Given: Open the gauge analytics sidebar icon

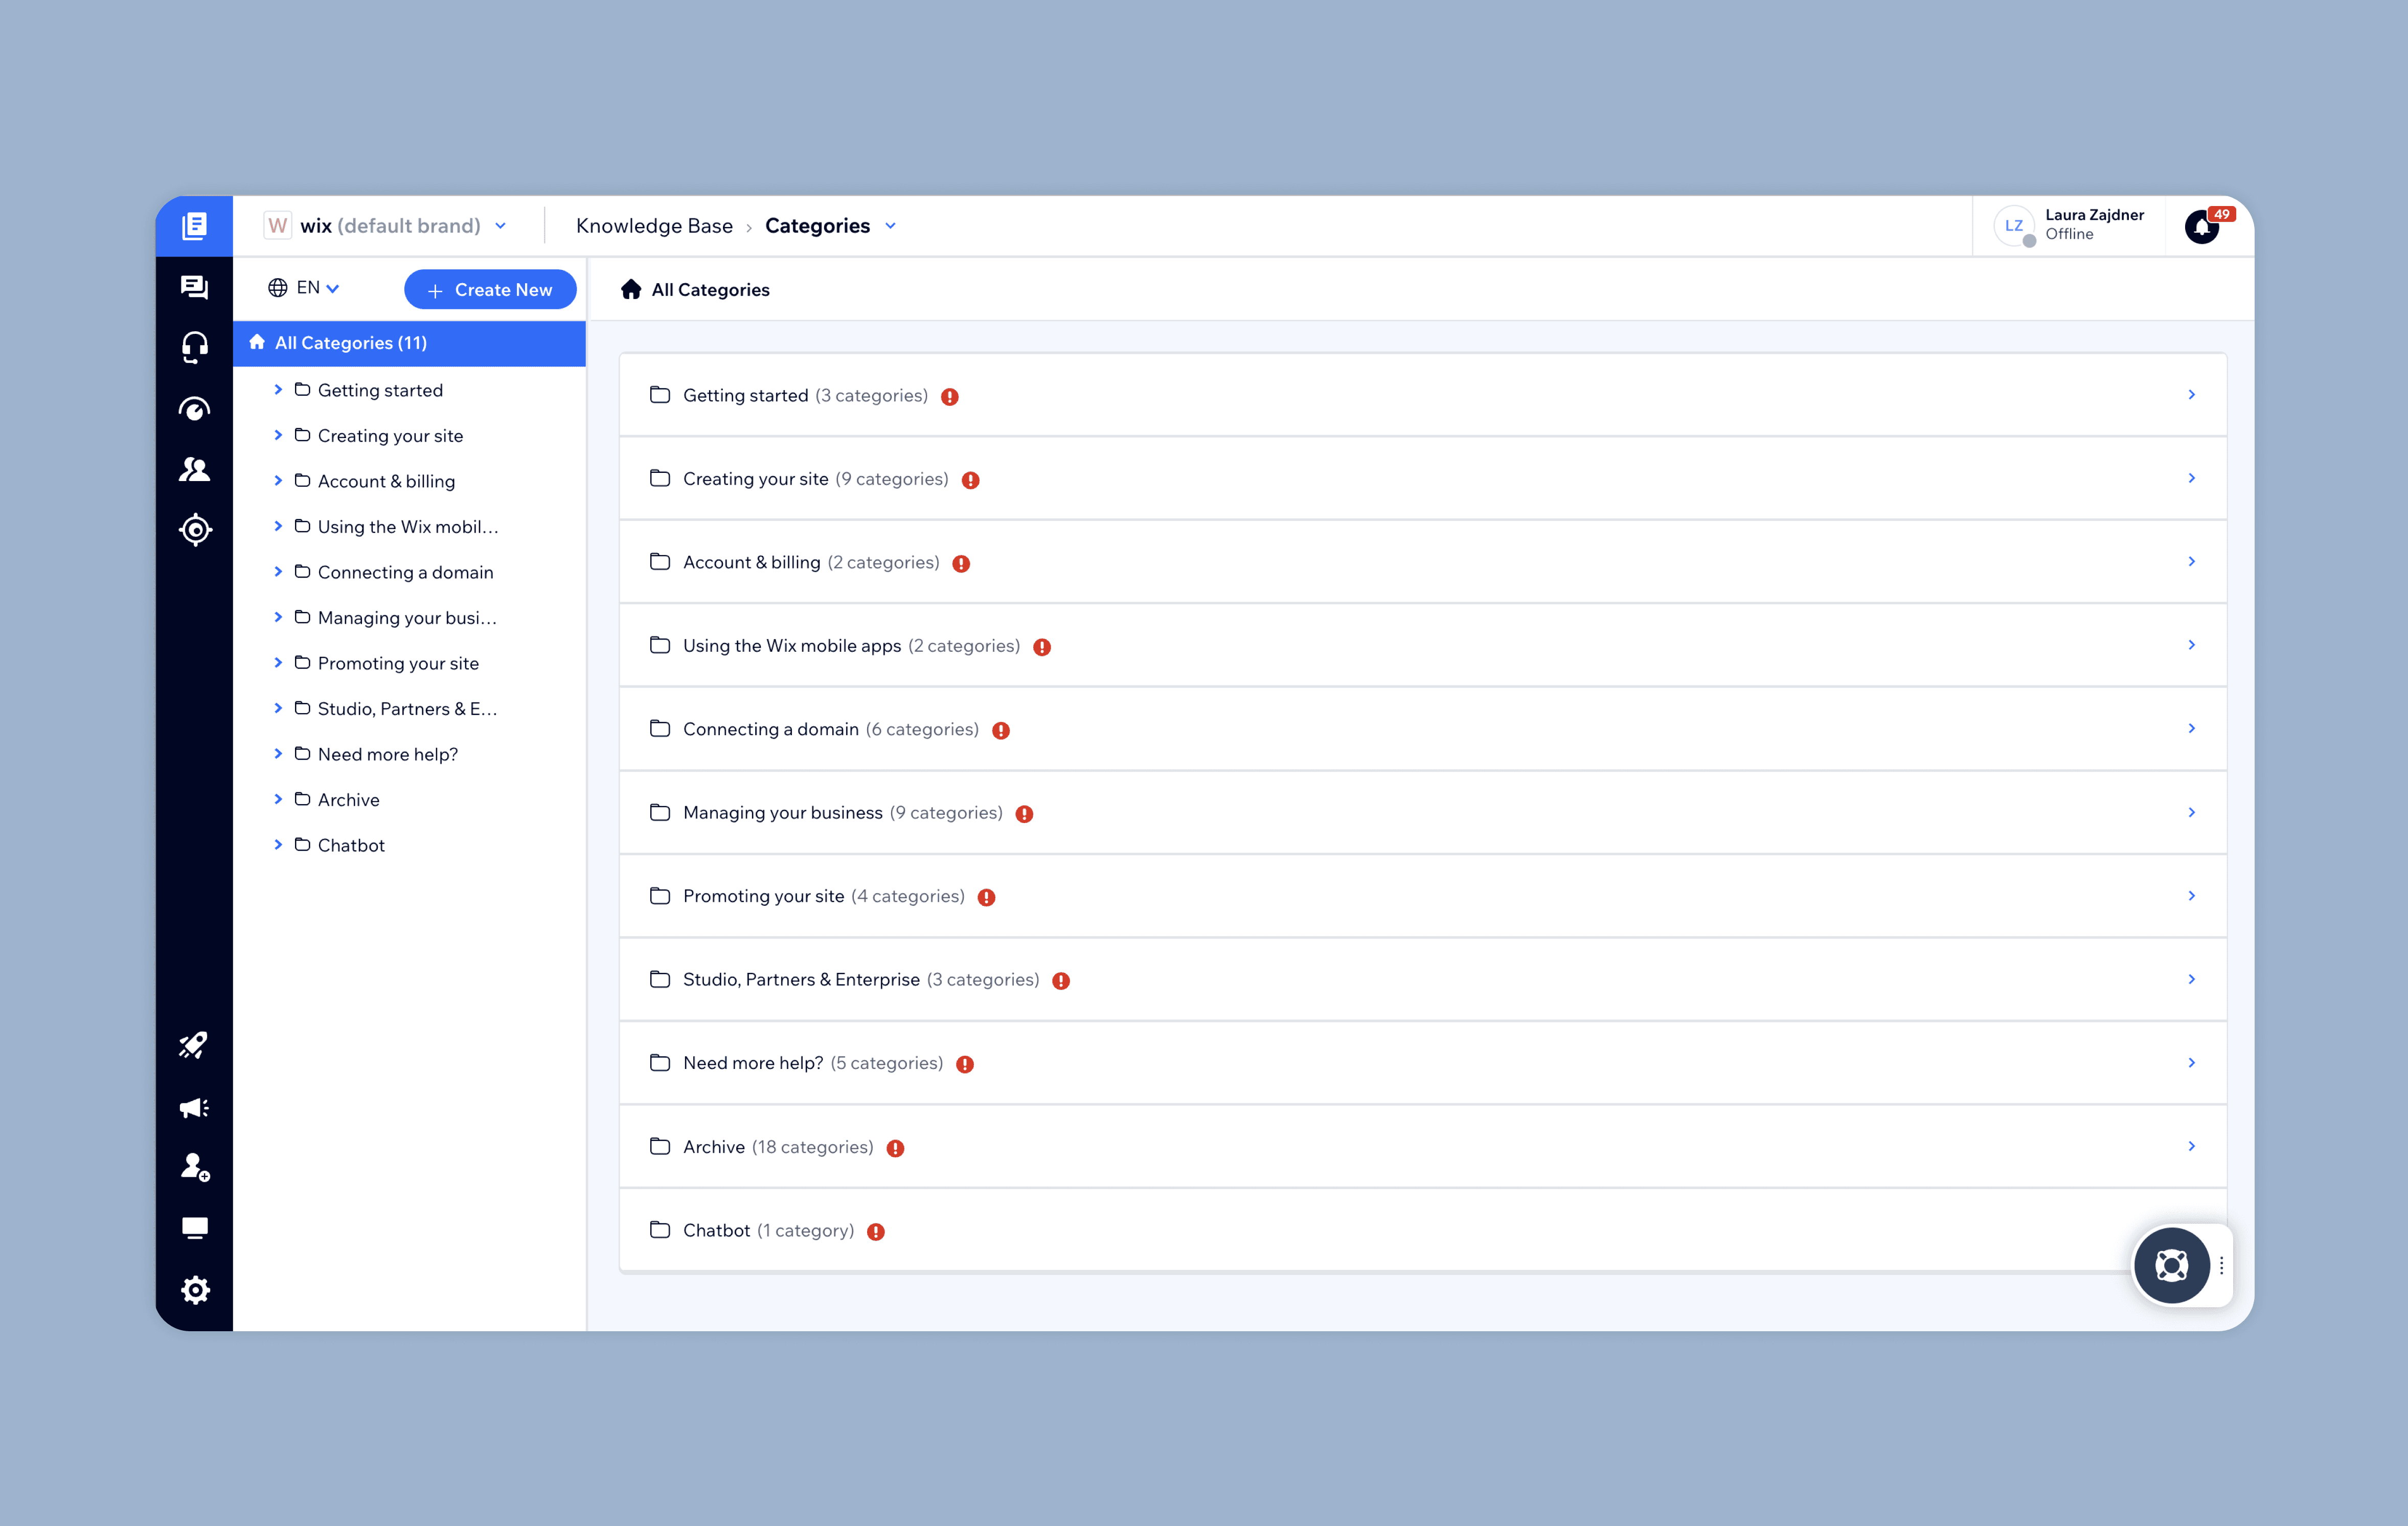Looking at the screenshot, I should coord(194,409).
